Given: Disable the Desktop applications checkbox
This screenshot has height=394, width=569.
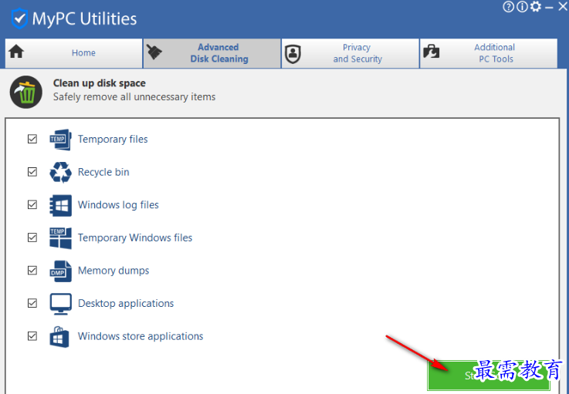Looking at the screenshot, I should point(32,303).
